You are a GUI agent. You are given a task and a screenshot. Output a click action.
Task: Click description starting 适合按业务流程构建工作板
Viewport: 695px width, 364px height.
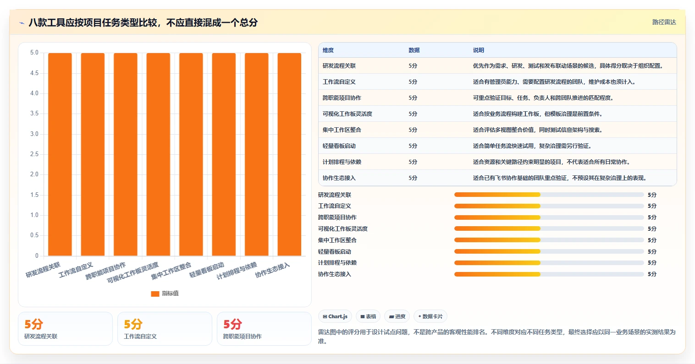(x=538, y=114)
